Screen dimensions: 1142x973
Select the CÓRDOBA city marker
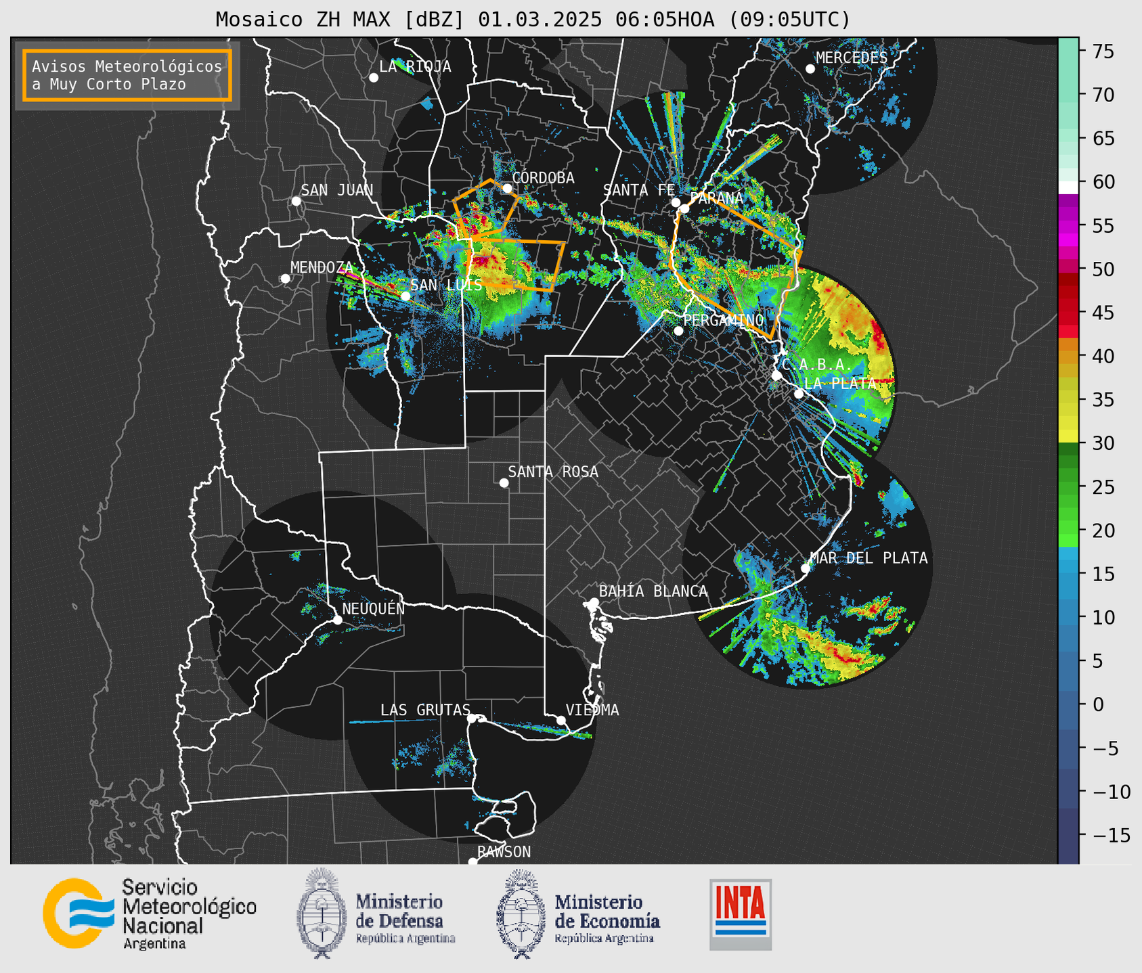click(x=507, y=188)
